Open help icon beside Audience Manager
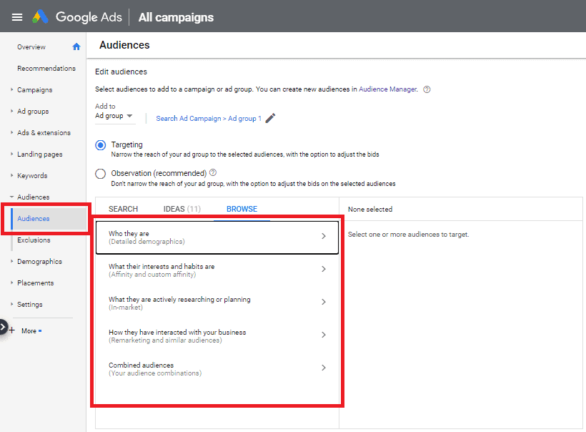Viewport: 586px width, 432px height. (427, 89)
